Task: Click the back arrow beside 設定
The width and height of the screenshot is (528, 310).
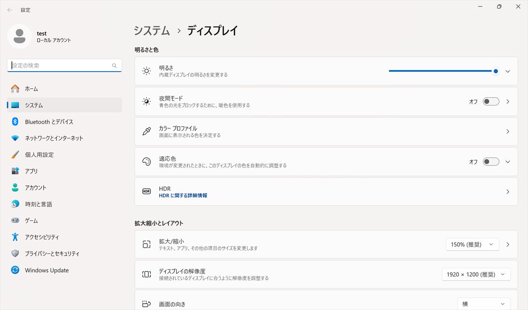Action: pyautogui.click(x=10, y=10)
